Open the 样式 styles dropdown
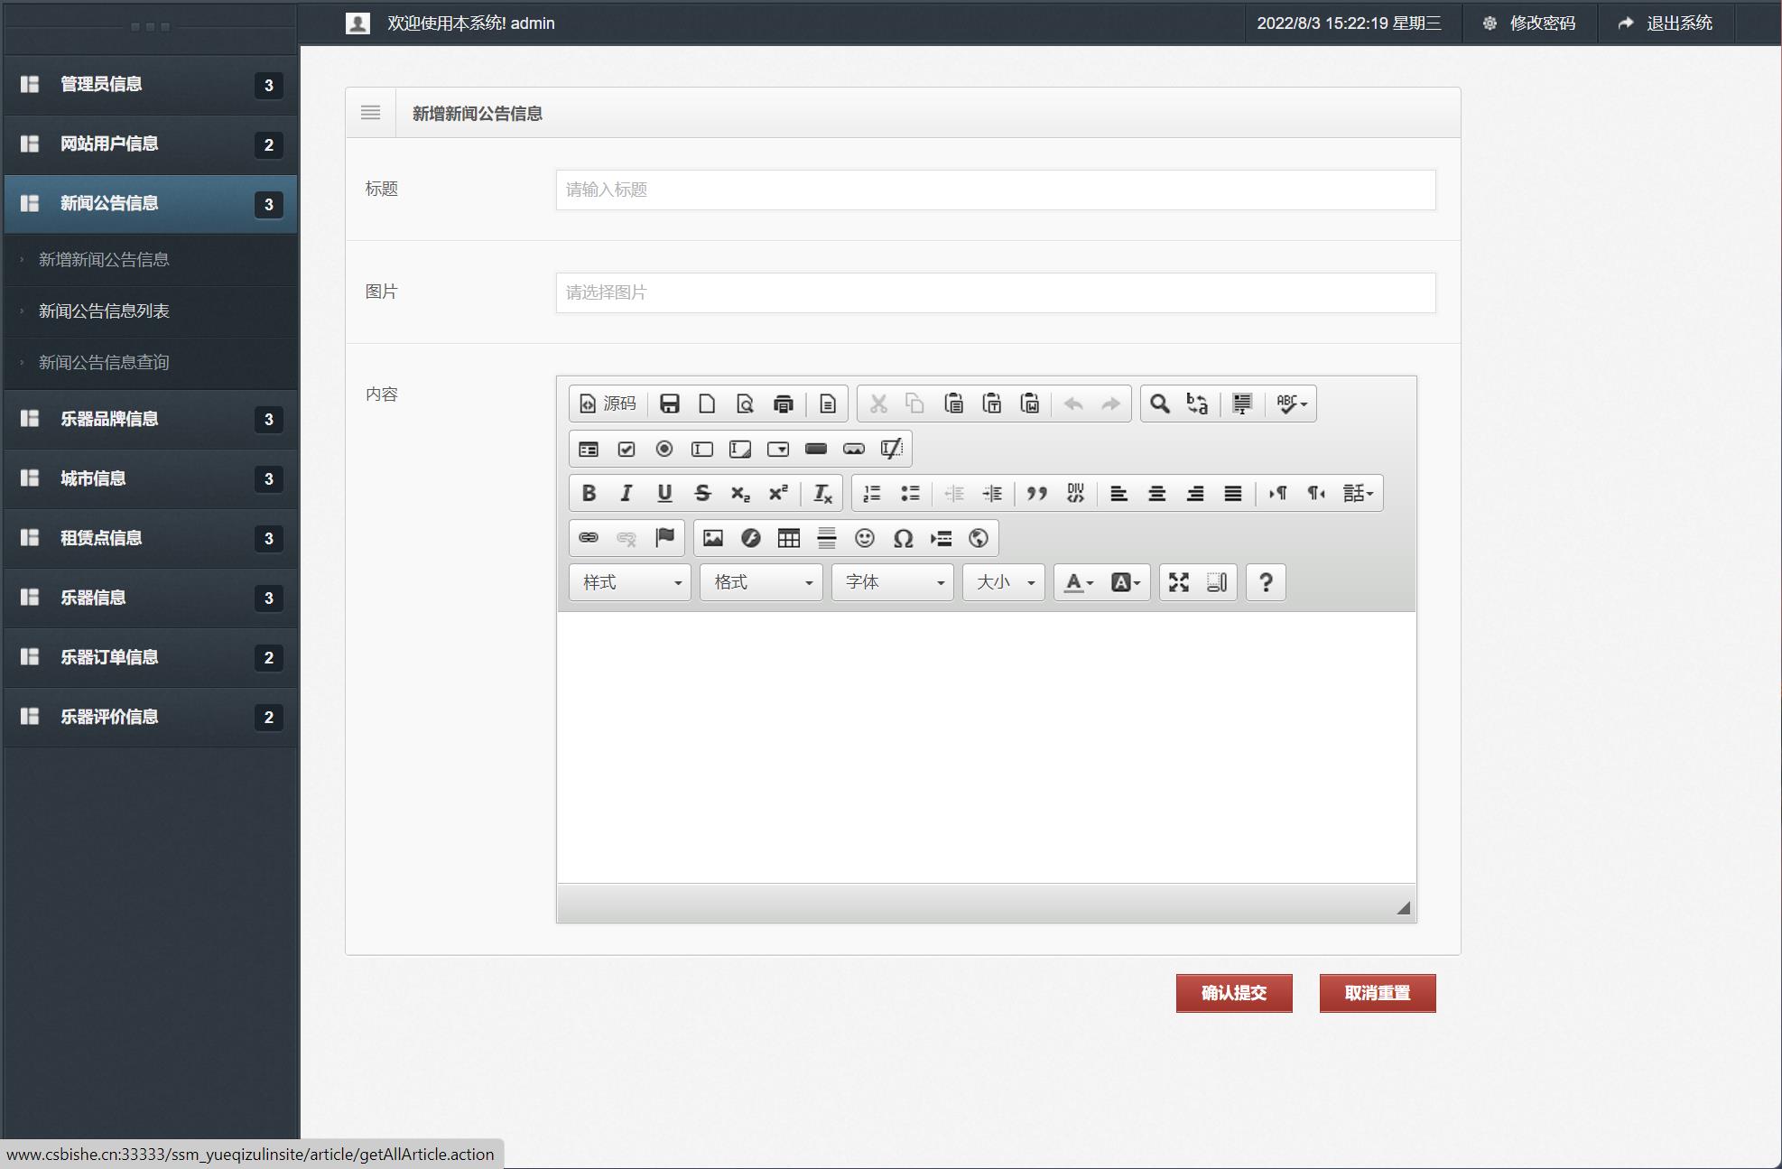Viewport: 1782px width, 1169px height. click(630, 582)
